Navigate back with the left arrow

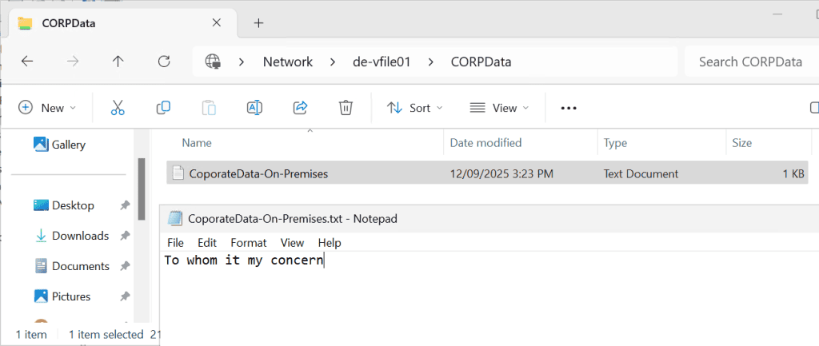coord(27,62)
